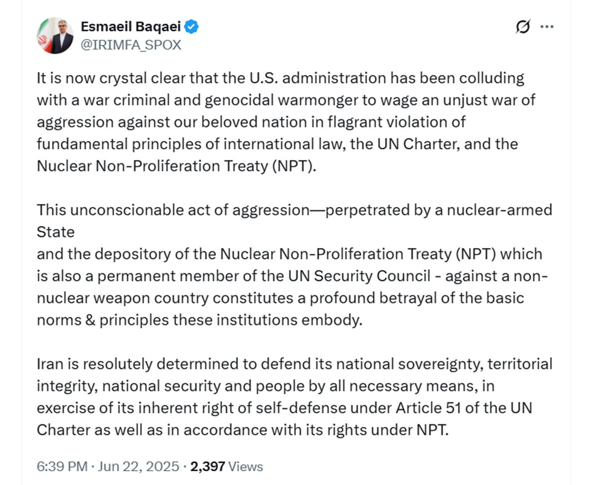Open the Grok explain-post icon

coord(523,26)
